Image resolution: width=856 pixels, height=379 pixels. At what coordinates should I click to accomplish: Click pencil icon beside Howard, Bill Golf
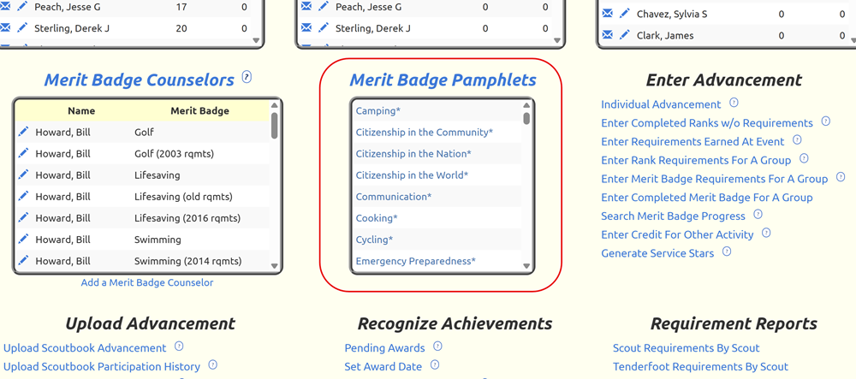click(23, 132)
